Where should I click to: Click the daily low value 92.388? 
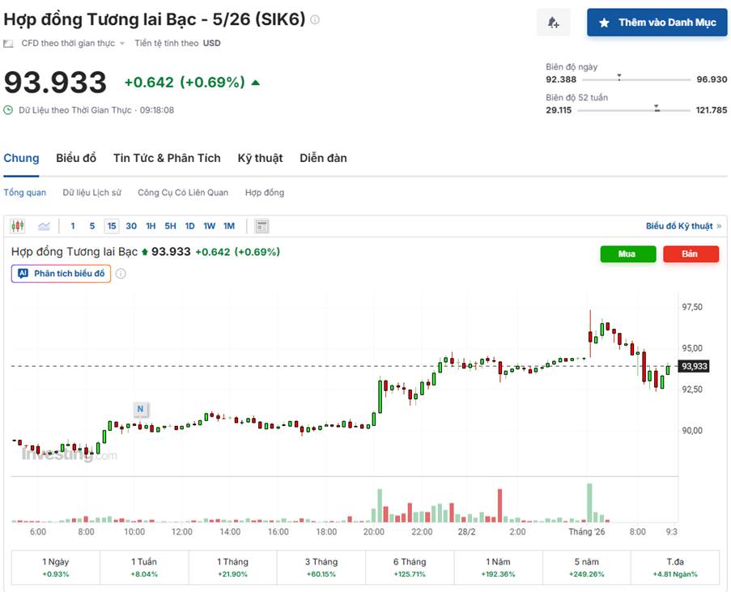coord(561,80)
